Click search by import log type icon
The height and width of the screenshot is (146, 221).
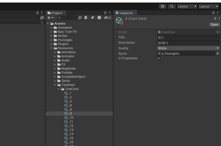pyautogui.click(x=99, y=18)
